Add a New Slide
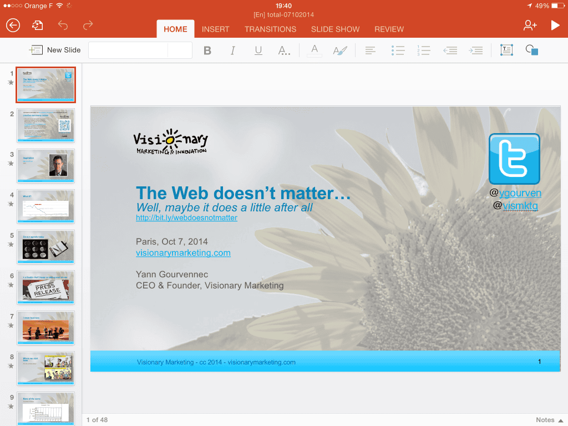This screenshot has width=568, height=426. tap(55, 50)
